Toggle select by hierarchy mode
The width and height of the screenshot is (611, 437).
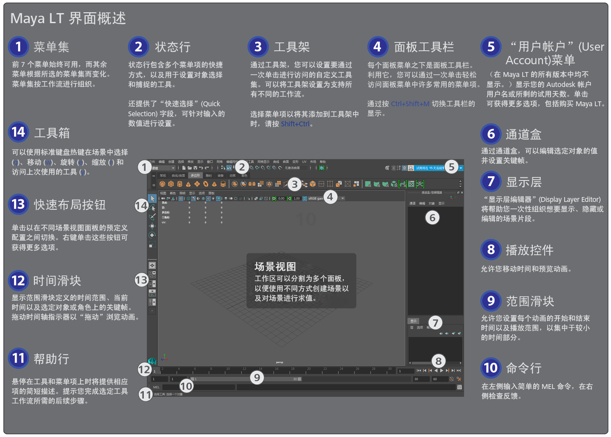(x=223, y=168)
